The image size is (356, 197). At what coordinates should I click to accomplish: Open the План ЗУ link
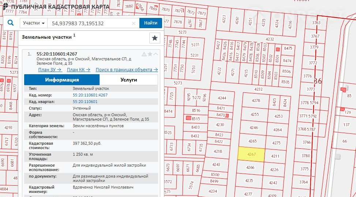(49, 69)
